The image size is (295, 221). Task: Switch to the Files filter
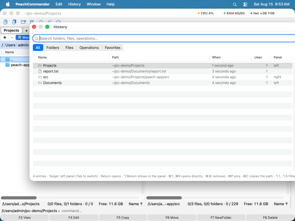pos(69,47)
